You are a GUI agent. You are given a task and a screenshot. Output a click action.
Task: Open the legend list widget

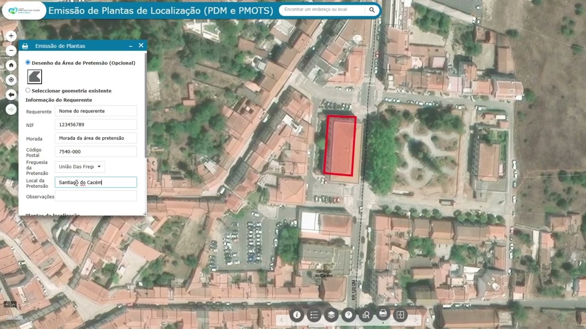[314, 315]
